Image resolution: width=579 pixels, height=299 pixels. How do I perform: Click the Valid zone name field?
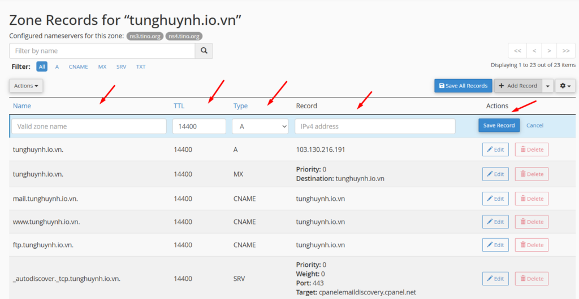[x=89, y=126]
